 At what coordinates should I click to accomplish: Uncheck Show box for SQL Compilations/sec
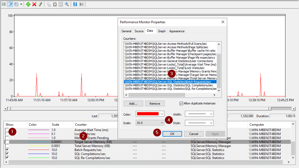pyautogui.click(x=7, y=154)
